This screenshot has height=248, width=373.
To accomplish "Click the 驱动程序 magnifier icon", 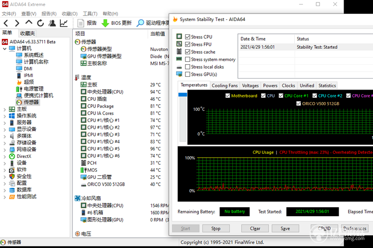I will 140,23.
